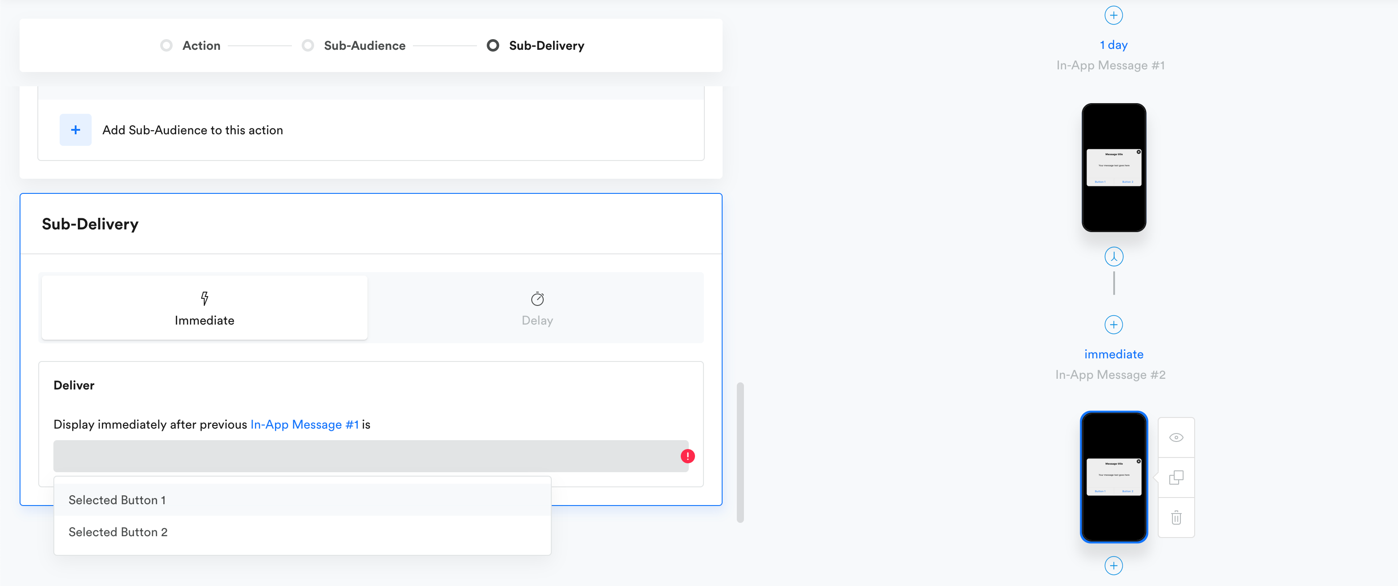Select the In-App Message #1 phone thumbnail
Image resolution: width=1398 pixels, height=586 pixels.
(1113, 168)
